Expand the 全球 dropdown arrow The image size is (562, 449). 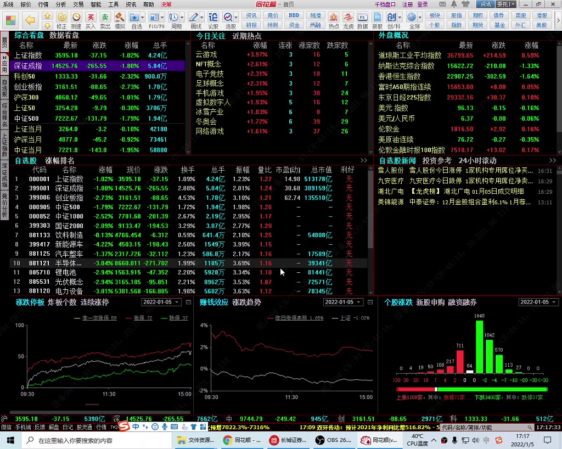[x=420, y=17]
